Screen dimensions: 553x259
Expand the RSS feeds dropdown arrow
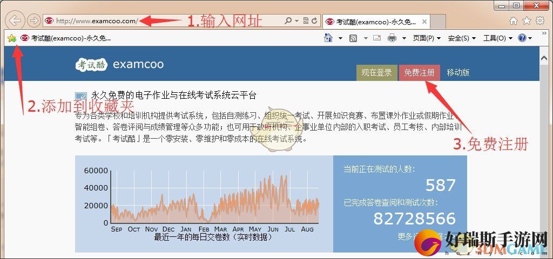(366, 38)
